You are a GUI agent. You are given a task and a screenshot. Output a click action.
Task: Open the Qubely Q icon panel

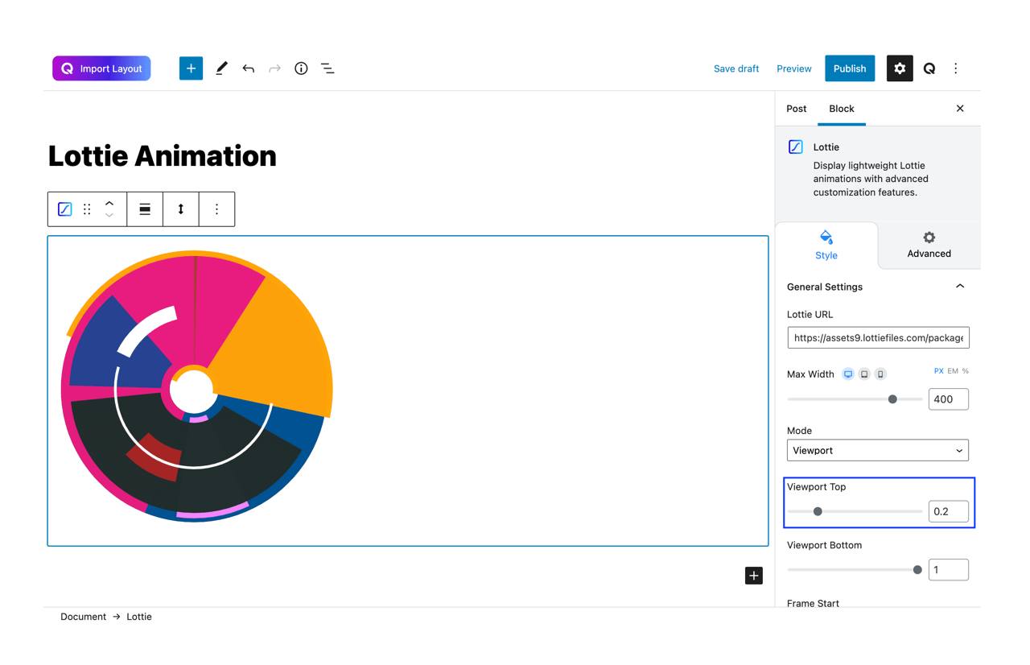929,68
